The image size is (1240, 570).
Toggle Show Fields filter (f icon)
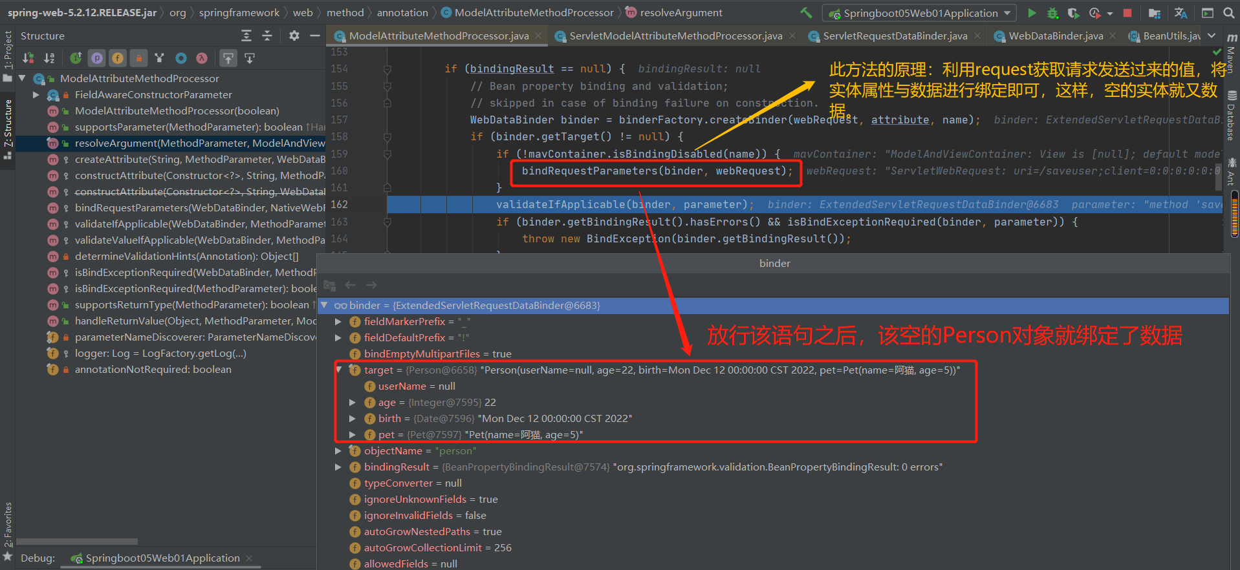pyautogui.click(x=118, y=58)
